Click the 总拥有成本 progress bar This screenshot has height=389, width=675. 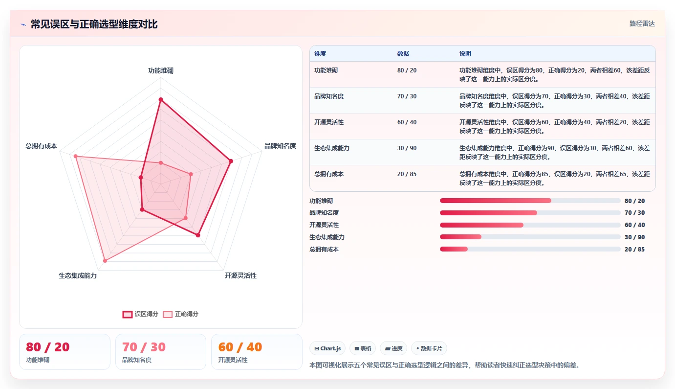(x=530, y=249)
